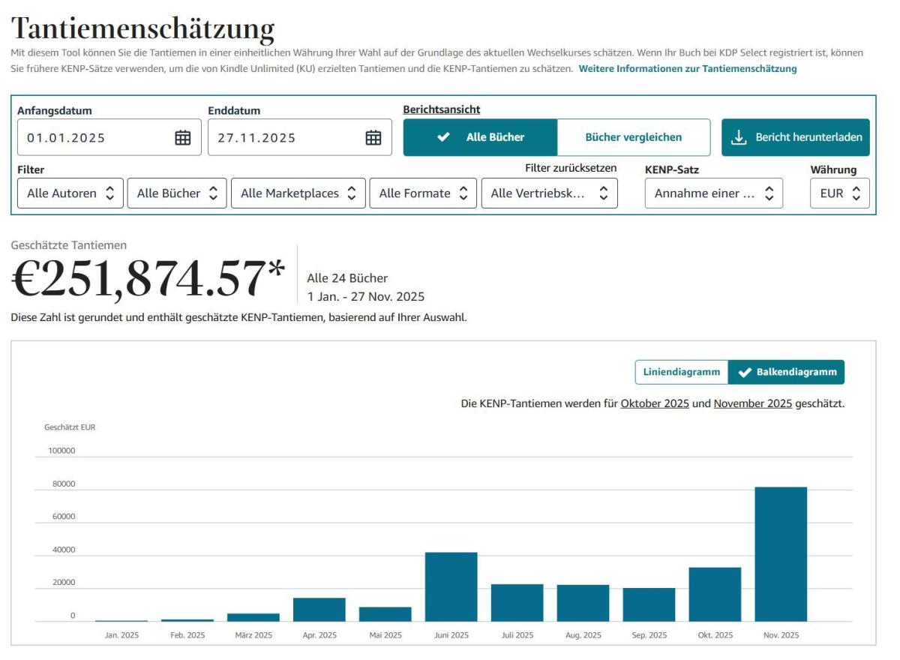Click Filter zurücksetzen link
The image size is (900, 660).
[x=571, y=168]
